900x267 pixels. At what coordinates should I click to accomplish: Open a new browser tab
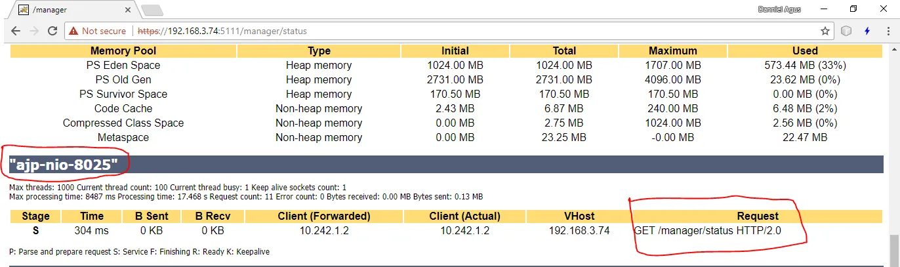[x=152, y=10]
